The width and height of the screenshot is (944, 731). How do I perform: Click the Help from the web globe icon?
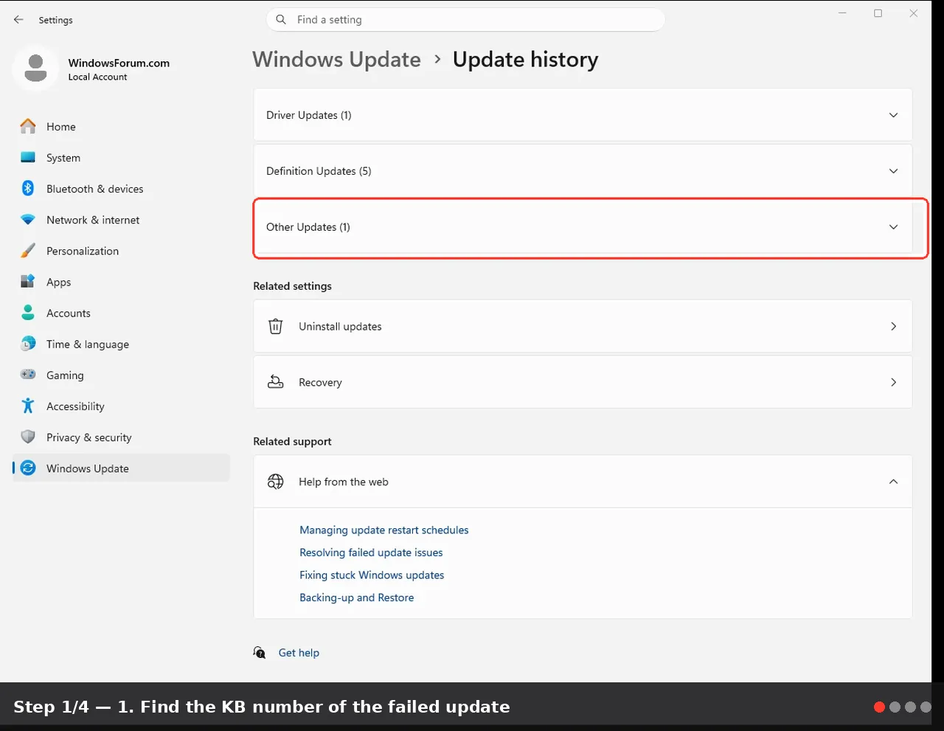tap(276, 482)
